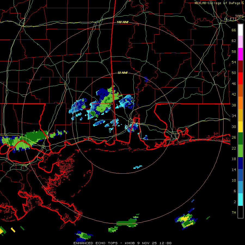Choose the medium blue legend swatch
245x245 pixels.
pyautogui.click(x=240, y=175)
